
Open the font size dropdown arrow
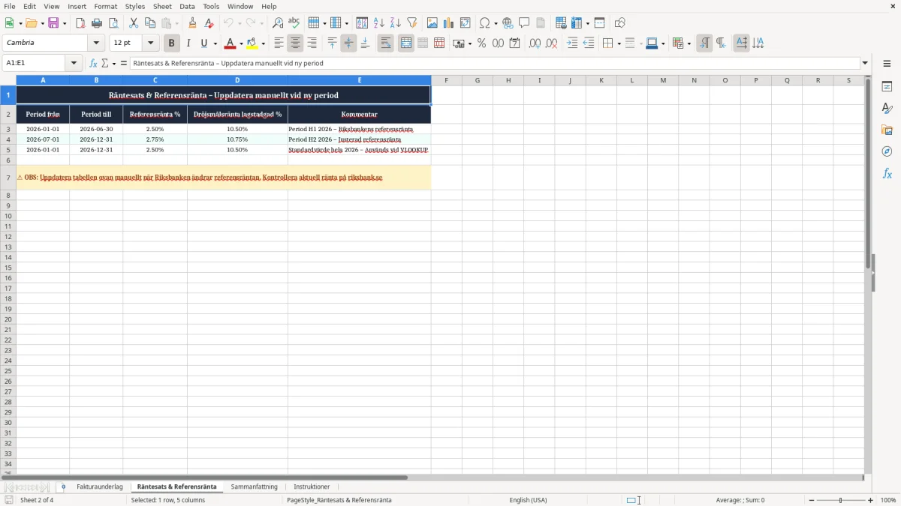(x=151, y=43)
